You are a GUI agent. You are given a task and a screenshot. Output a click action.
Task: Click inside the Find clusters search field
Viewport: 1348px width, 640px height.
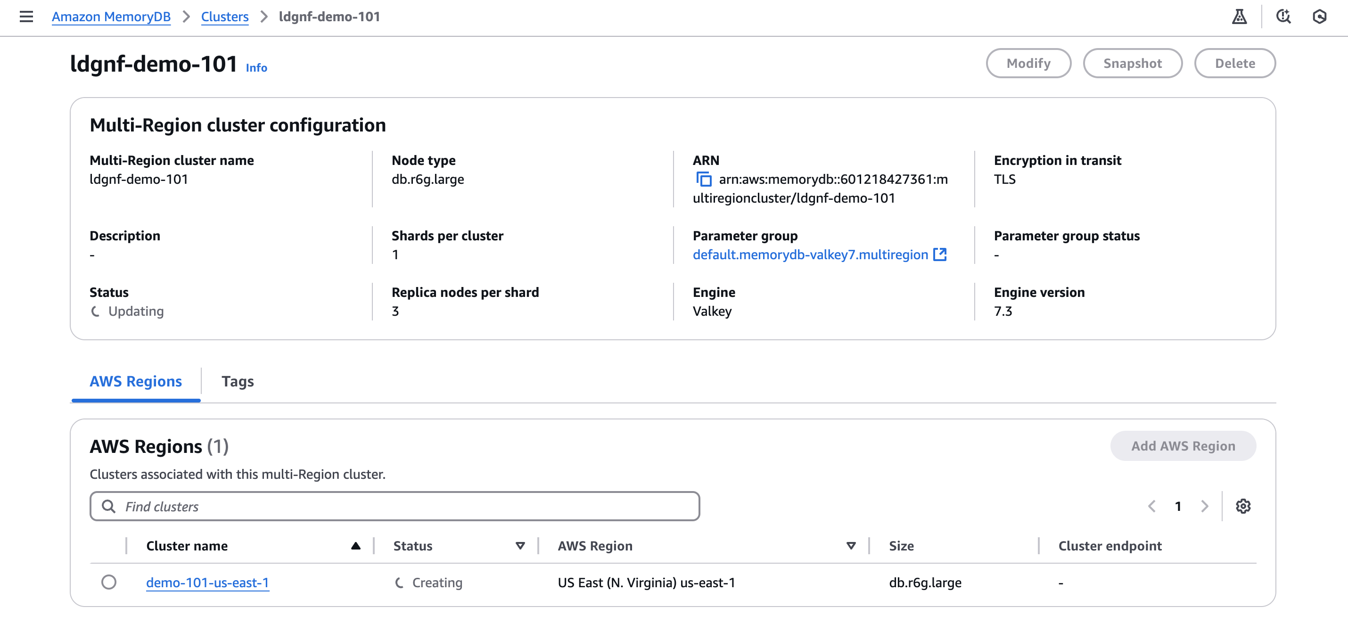pos(366,506)
